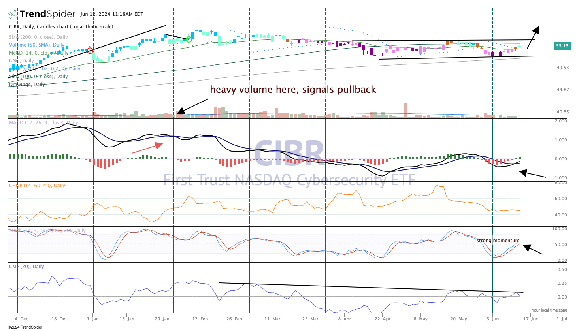The height and width of the screenshot is (331, 579).
Task: Click the black arrow pointing at the volume bars
Action: (192, 107)
